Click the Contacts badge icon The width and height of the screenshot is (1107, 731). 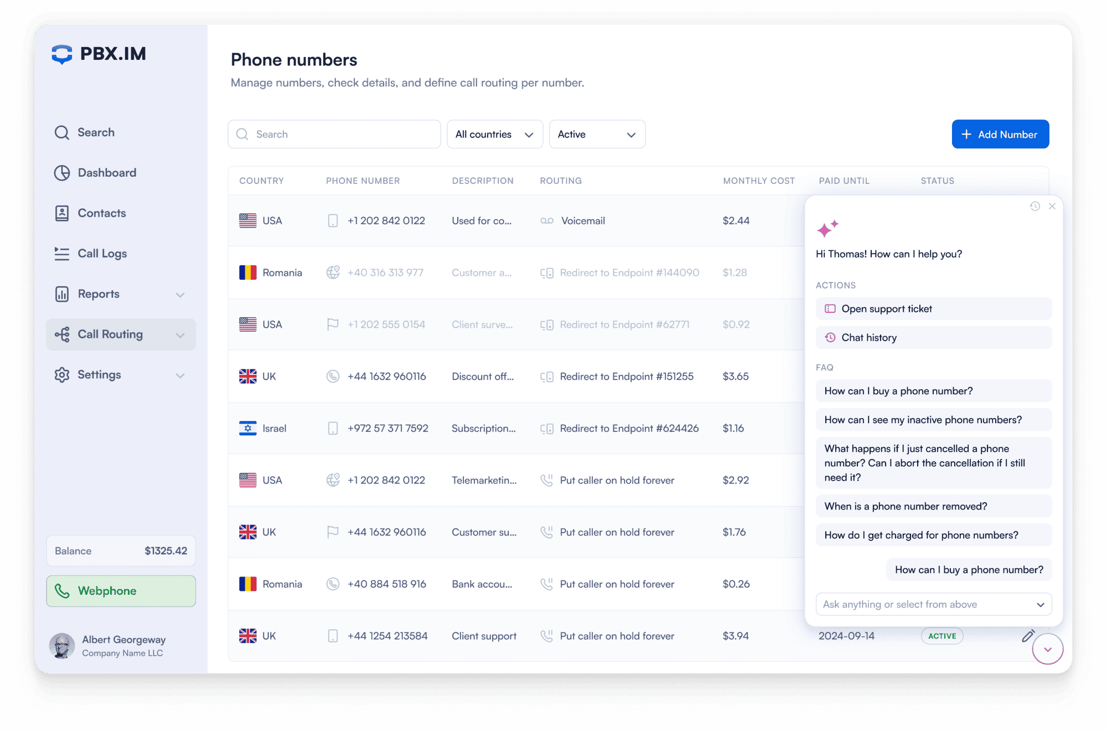62,213
